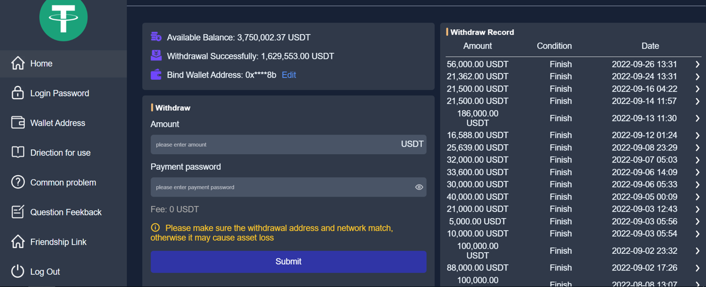Open details for 2022-09-02 17:26 record
The height and width of the screenshot is (287, 706).
(698, 268)
